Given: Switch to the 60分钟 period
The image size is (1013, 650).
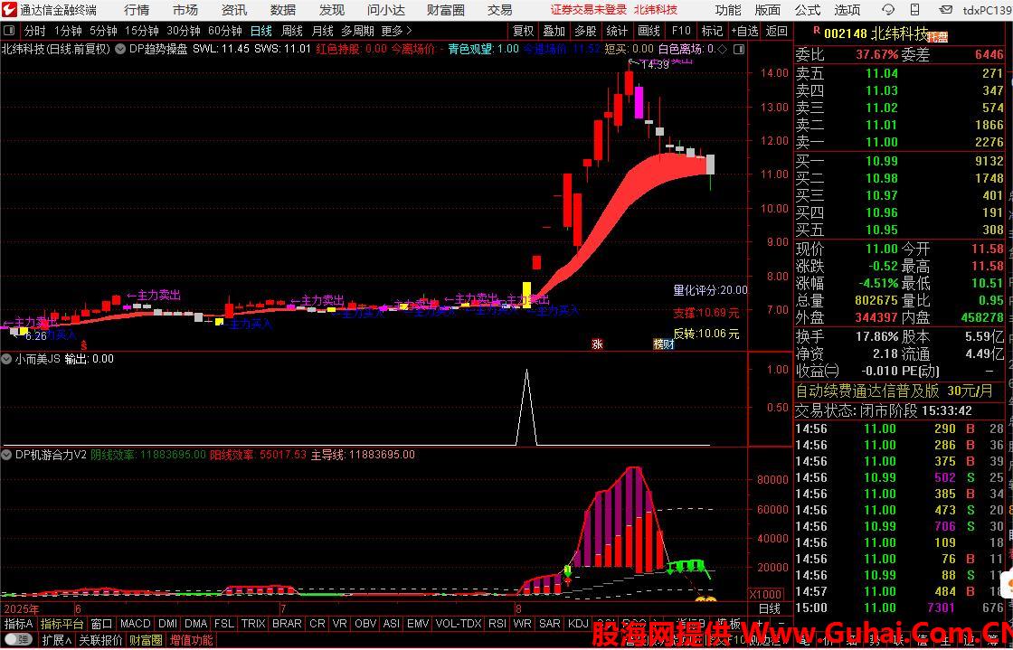Looking at the screenshot, I should pos(225,31).
